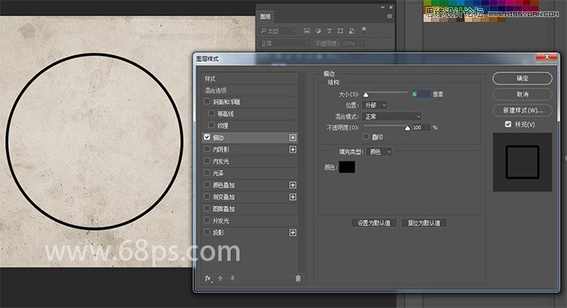Image resolution: width=567 pixels, height=308 pixels.
Task: Enable the 斜面和浮雕 (Bevel & Emboss) checkbox
Action: 207,102
